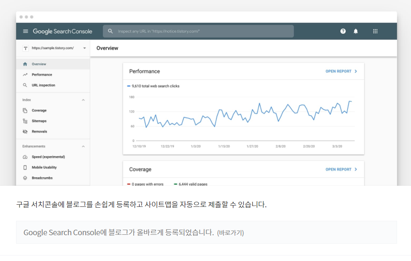Open the notifications bell
Viewport: 411px width, 261px height.
point(356,31)
